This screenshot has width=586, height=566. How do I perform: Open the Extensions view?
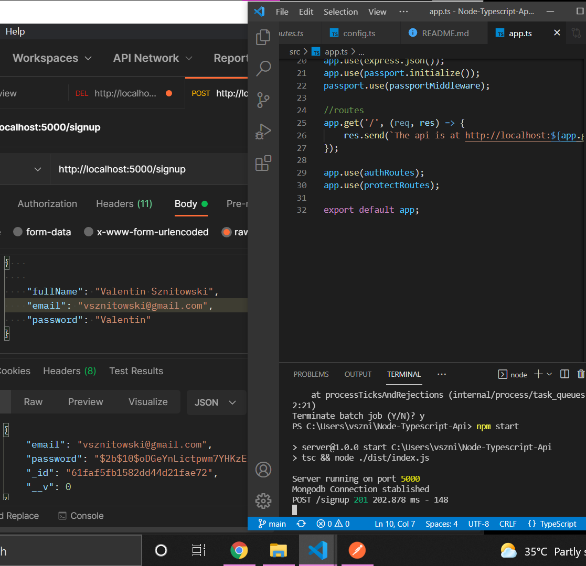(x=263, y=164)
